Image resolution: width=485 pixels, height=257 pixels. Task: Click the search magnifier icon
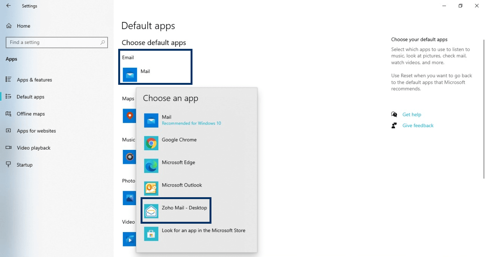[x=102, y=42]
